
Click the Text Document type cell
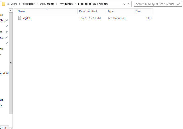pos(117,18)
